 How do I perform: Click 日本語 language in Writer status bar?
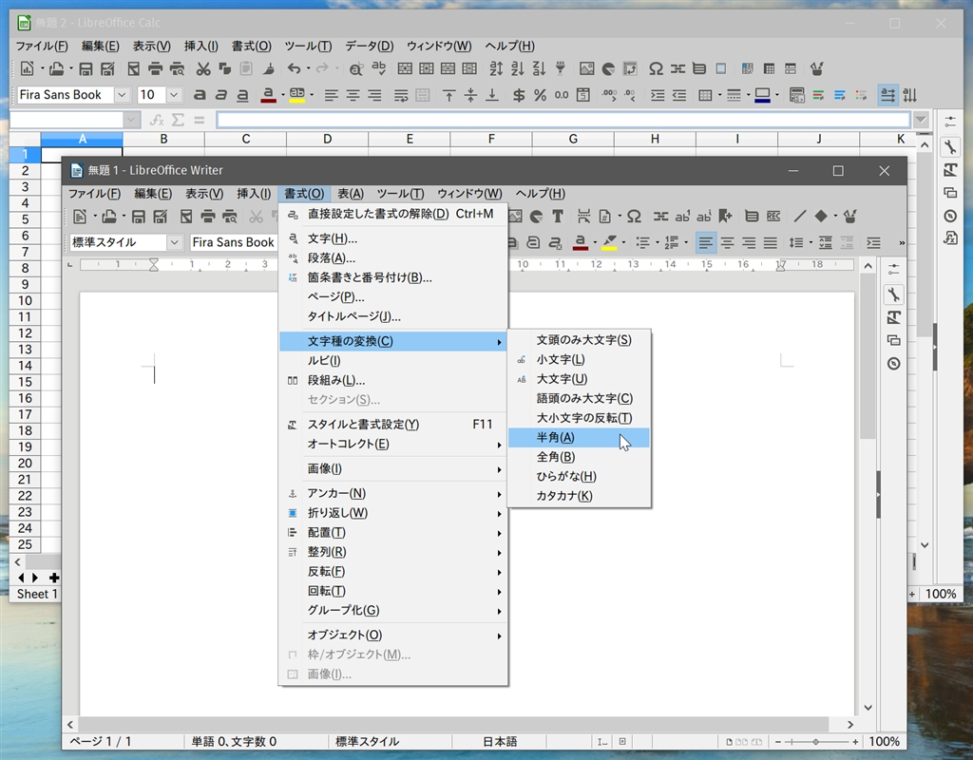tap(499, 741)
